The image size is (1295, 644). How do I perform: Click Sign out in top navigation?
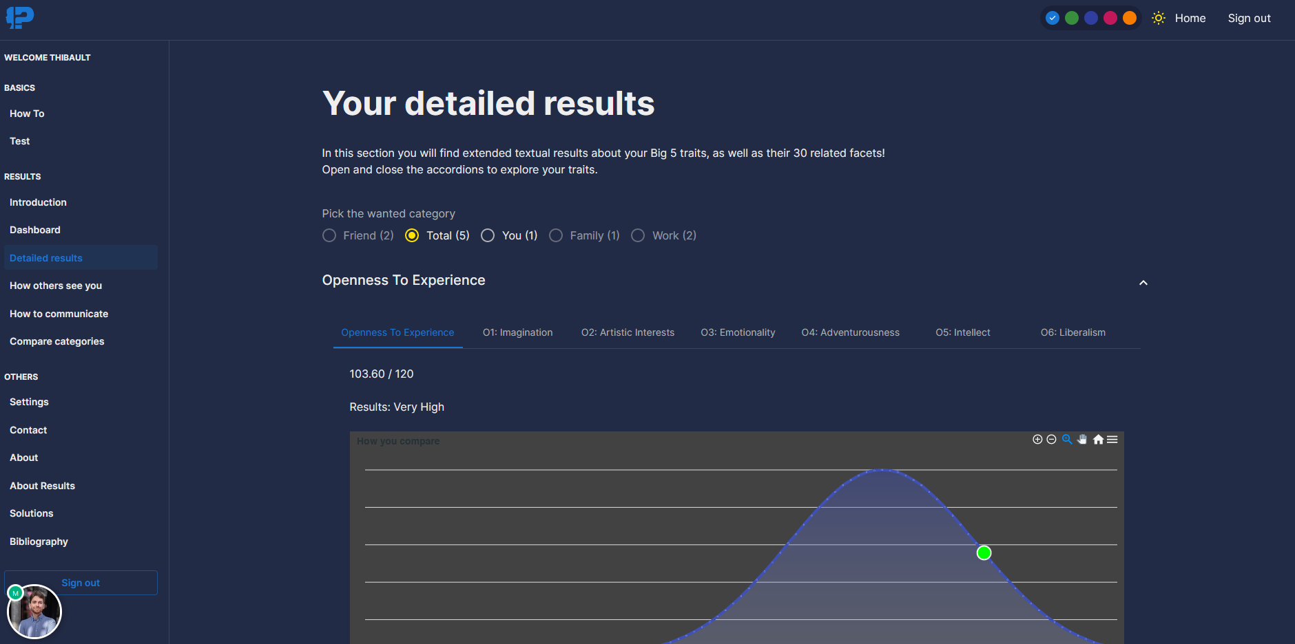[1250, 18]
